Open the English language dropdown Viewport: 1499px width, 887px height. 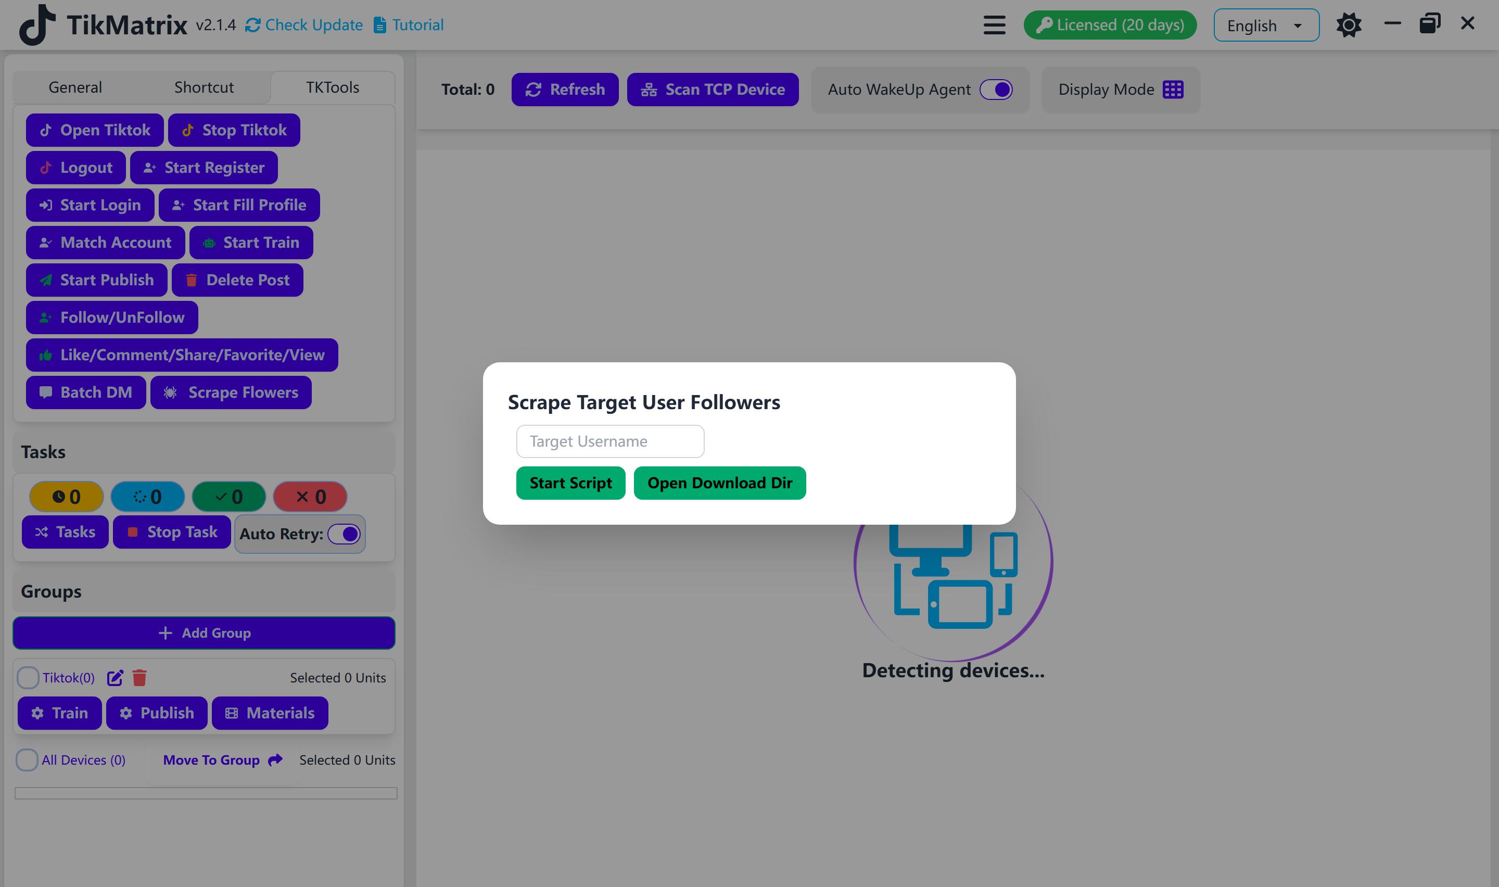1266,25
